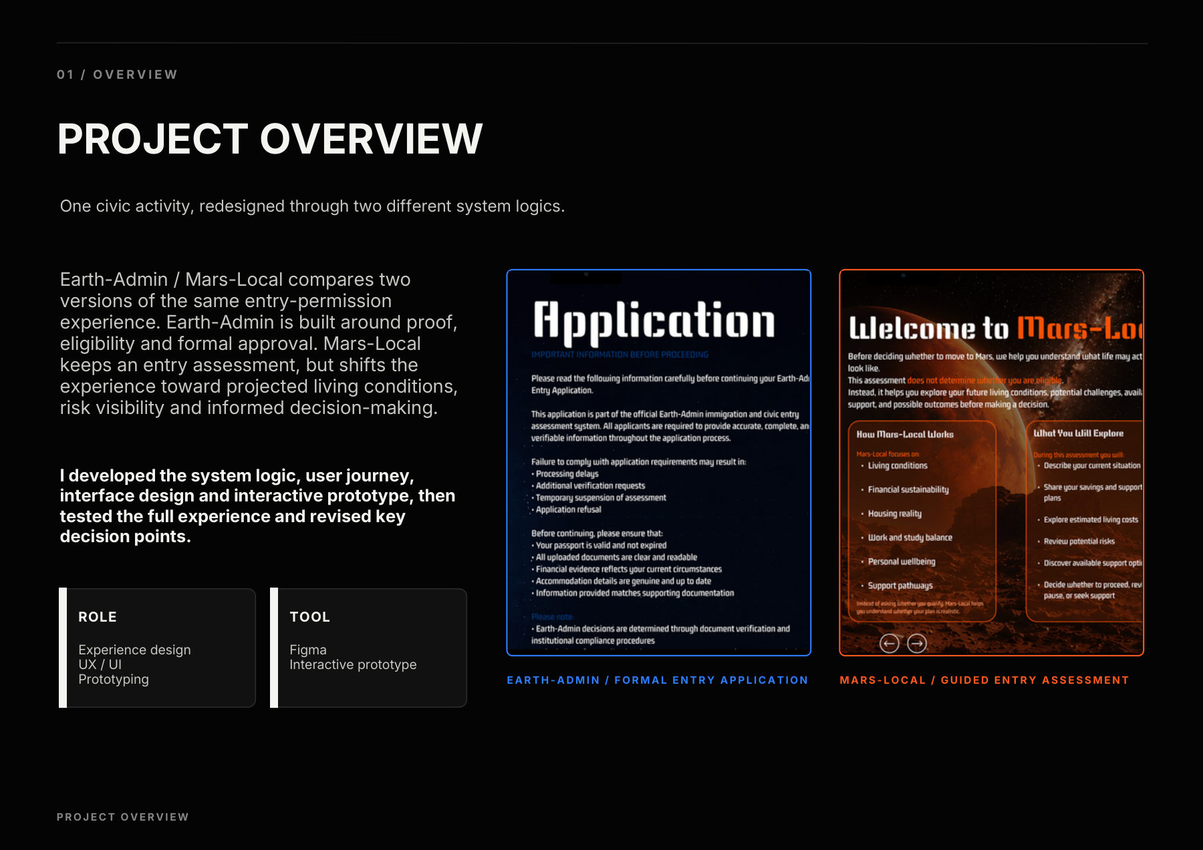Click the 'Earth-Admin / Mars-Local compares' paragraph
Image resolution: width=1203 pixels, height=850 pixels.
(x=259, y=343)
